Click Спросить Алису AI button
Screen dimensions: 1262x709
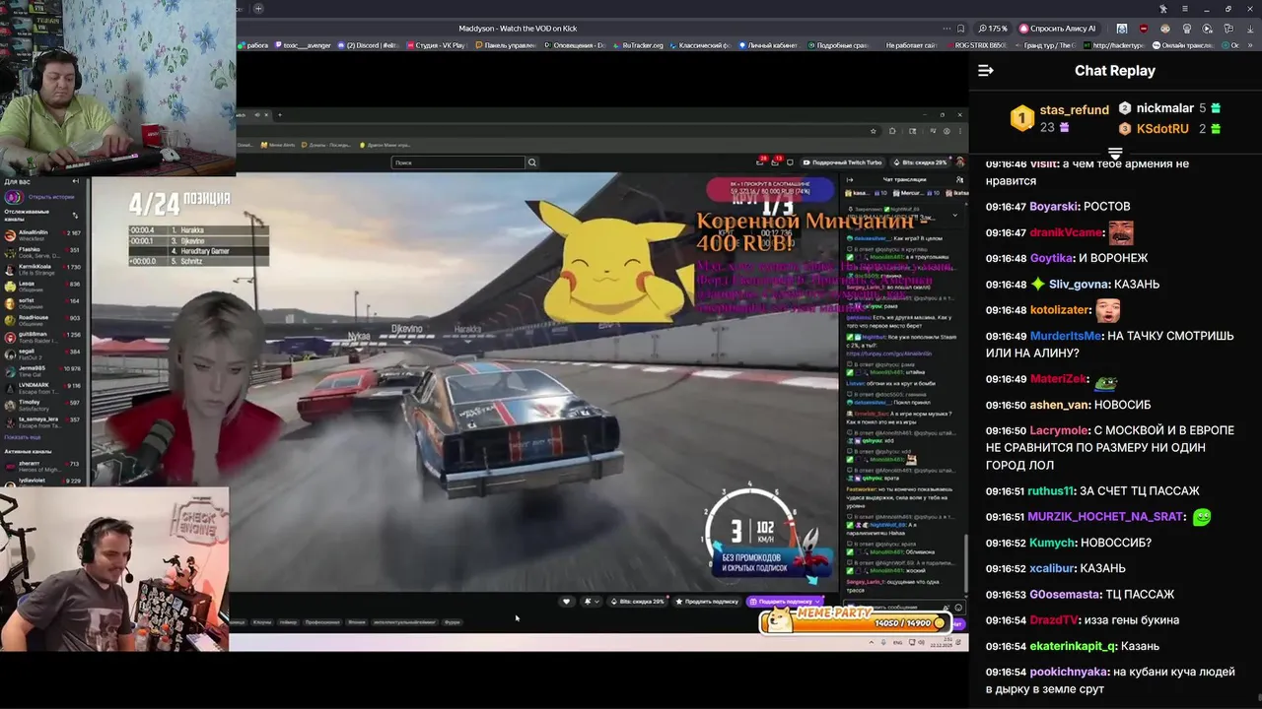tap(1057, 29)
